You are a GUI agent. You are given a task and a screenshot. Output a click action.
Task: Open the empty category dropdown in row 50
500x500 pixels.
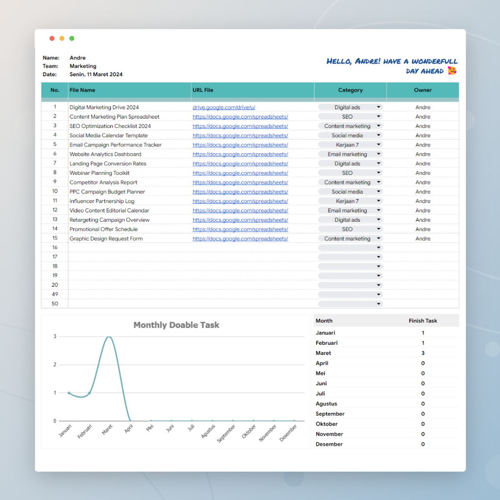tap(378, 304)
